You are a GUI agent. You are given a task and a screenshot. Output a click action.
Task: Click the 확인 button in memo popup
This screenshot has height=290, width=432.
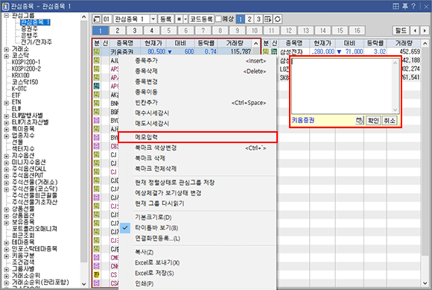(373, 121)
